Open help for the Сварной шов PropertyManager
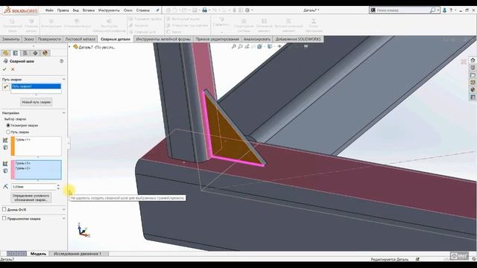 pos(61,61)
